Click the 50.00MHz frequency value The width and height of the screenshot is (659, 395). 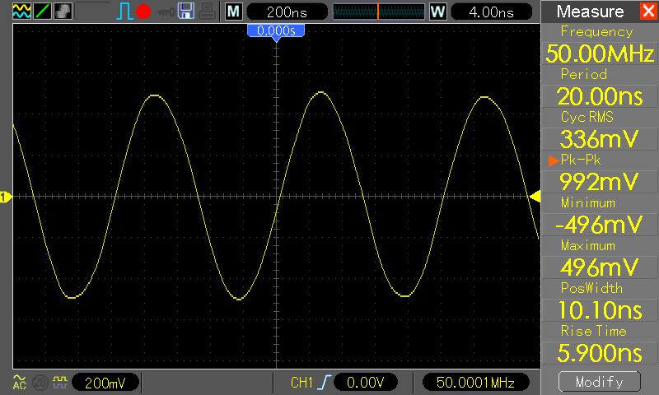click(x=600, y=53)
